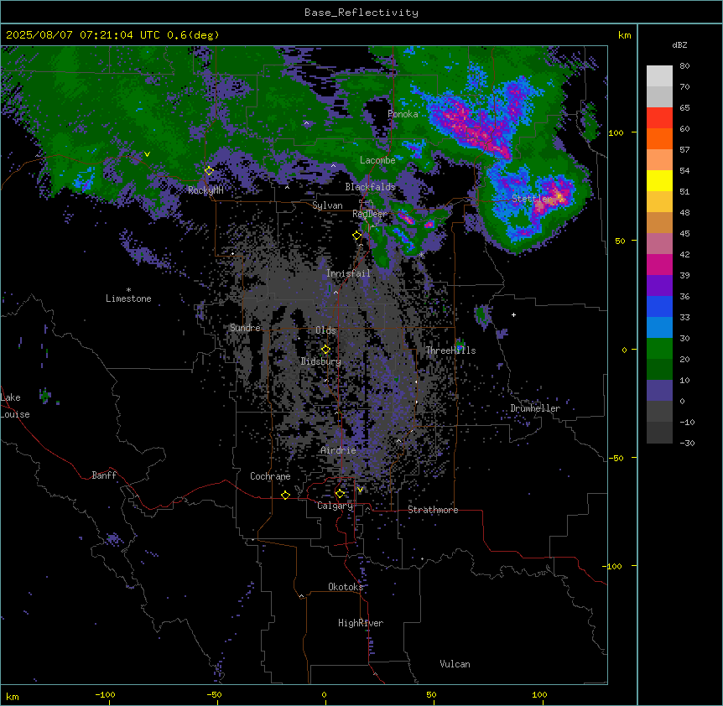Click the asterisk marker above Limestone
Screen dimensions: 723x706
(x=128, y=289)
